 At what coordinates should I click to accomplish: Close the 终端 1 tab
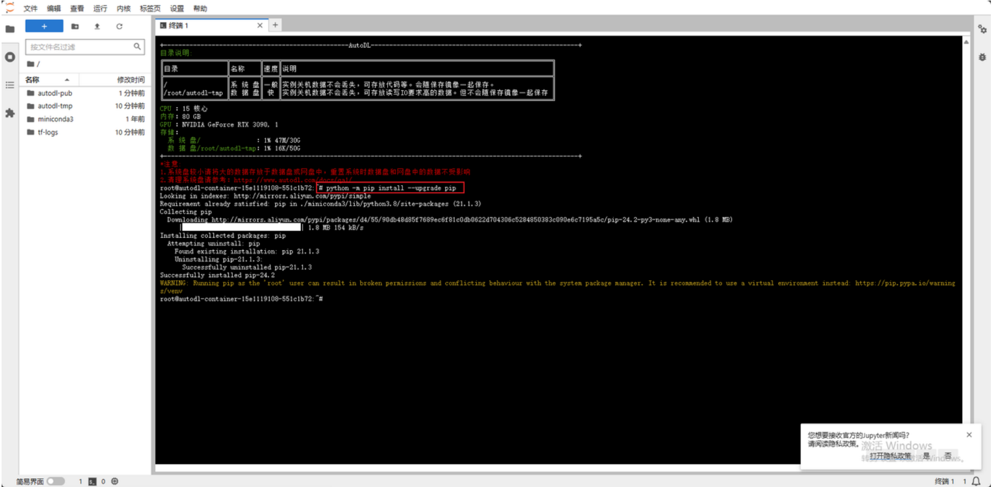click(260, 25)
